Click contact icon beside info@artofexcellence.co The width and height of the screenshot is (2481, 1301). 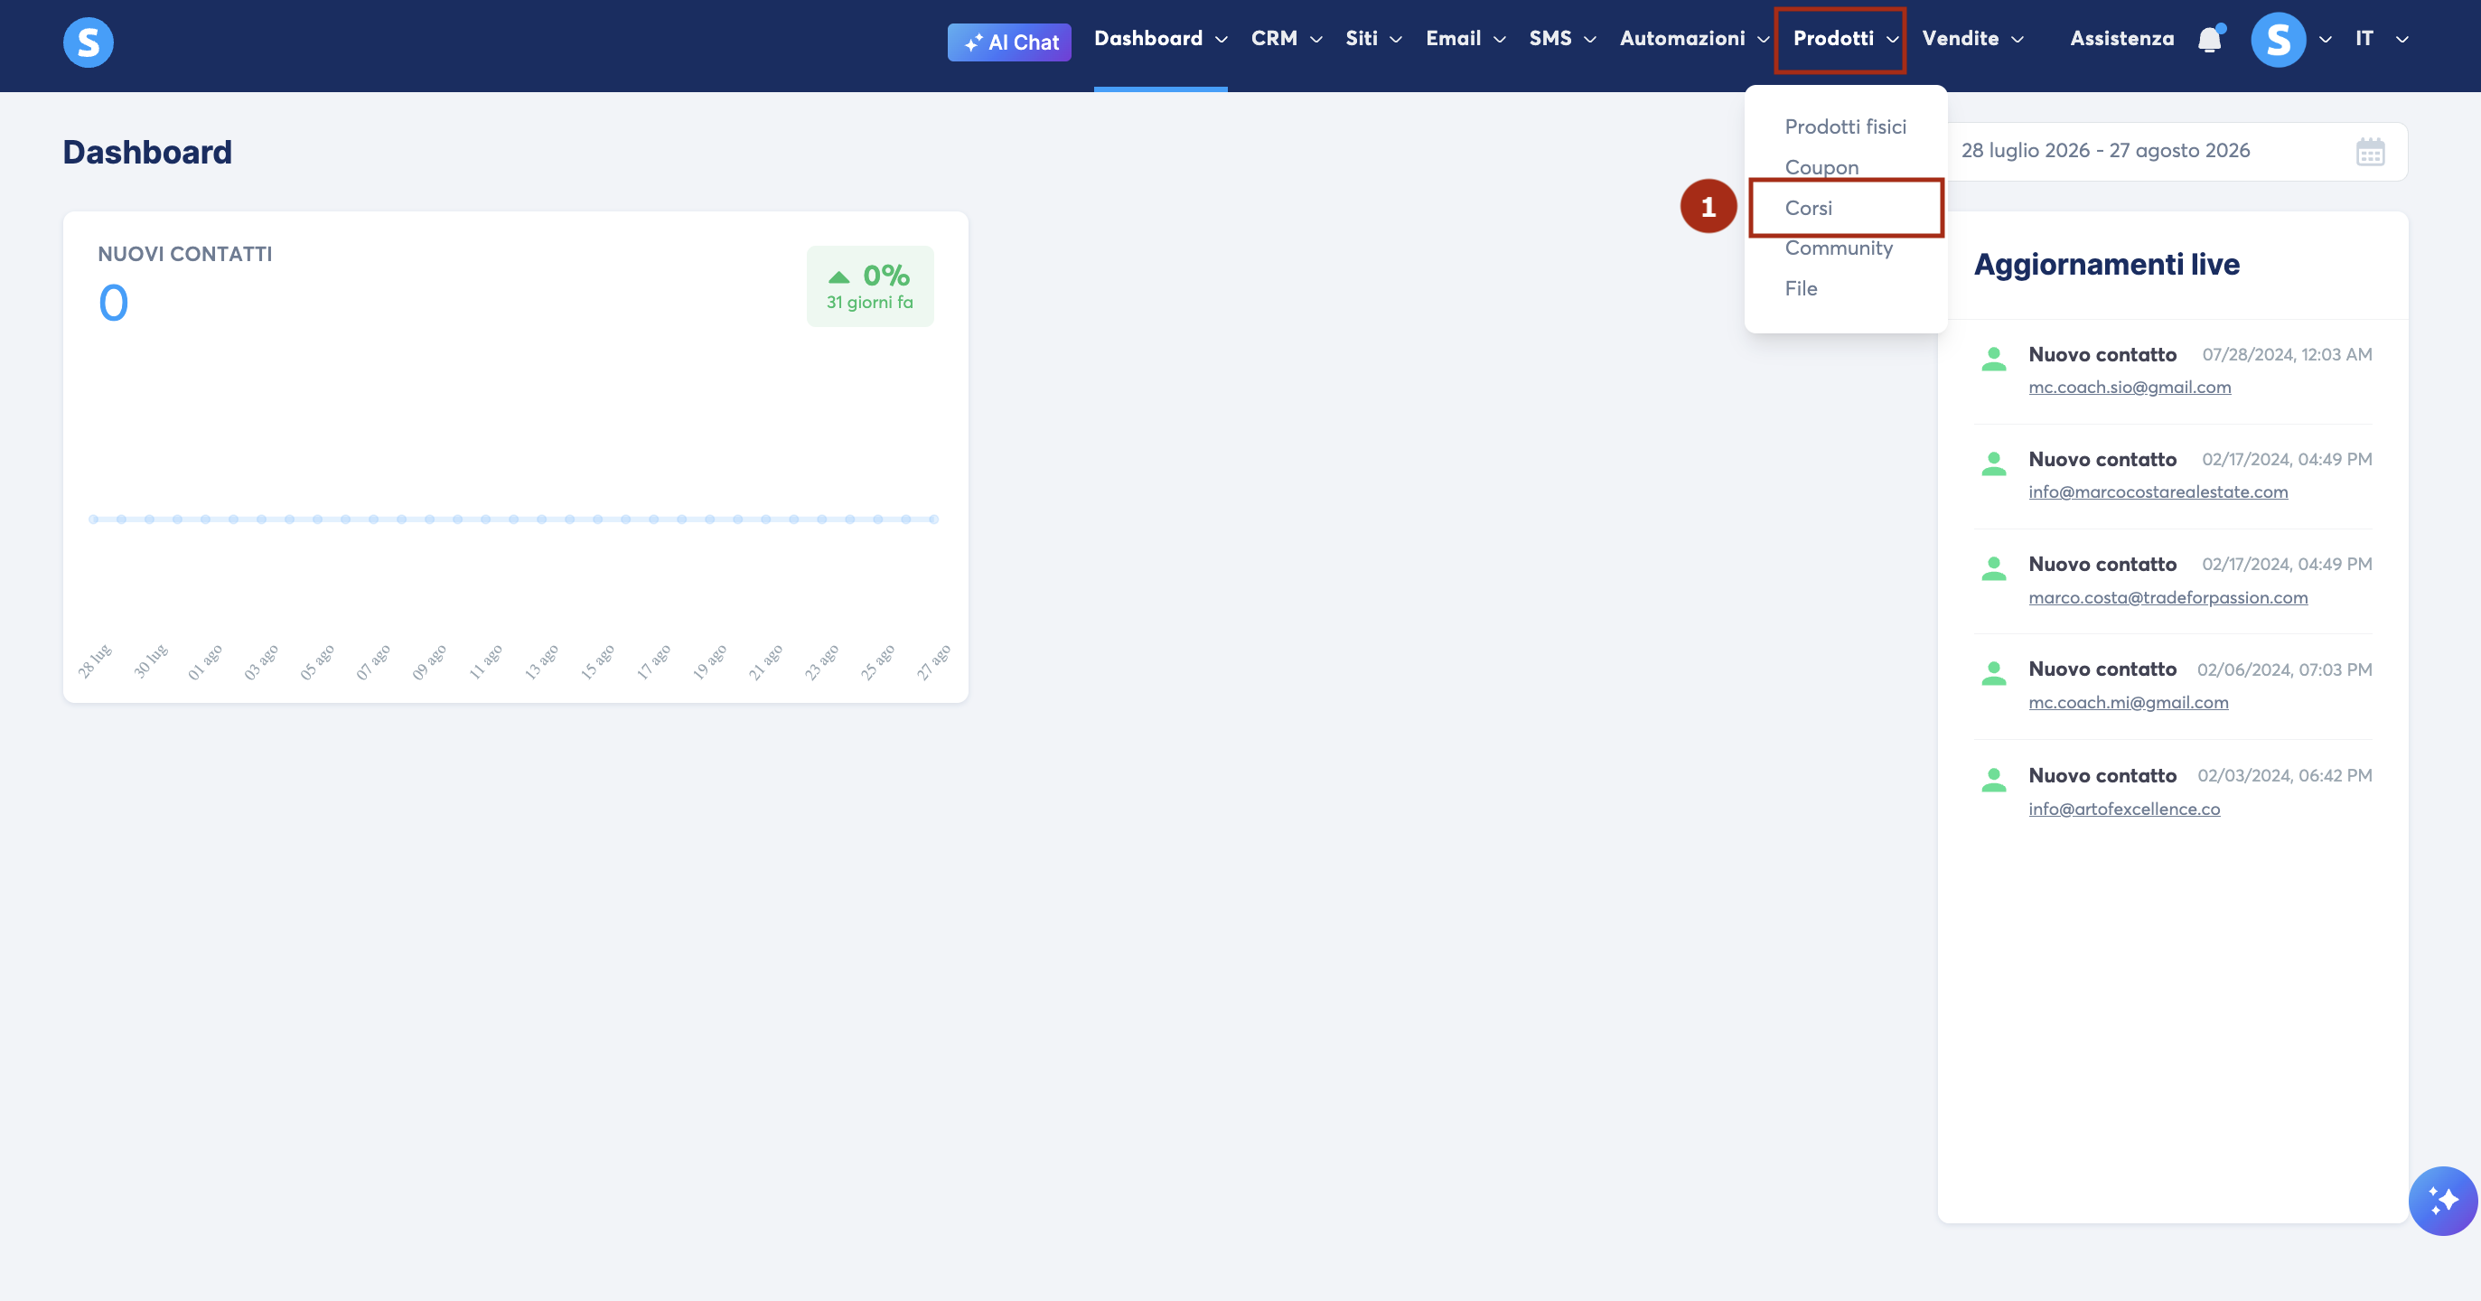(1994, 779)
